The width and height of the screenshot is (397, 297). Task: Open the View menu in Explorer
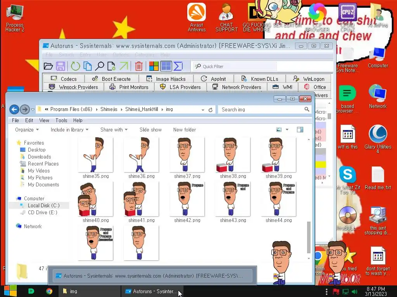(x=44, y=121)
